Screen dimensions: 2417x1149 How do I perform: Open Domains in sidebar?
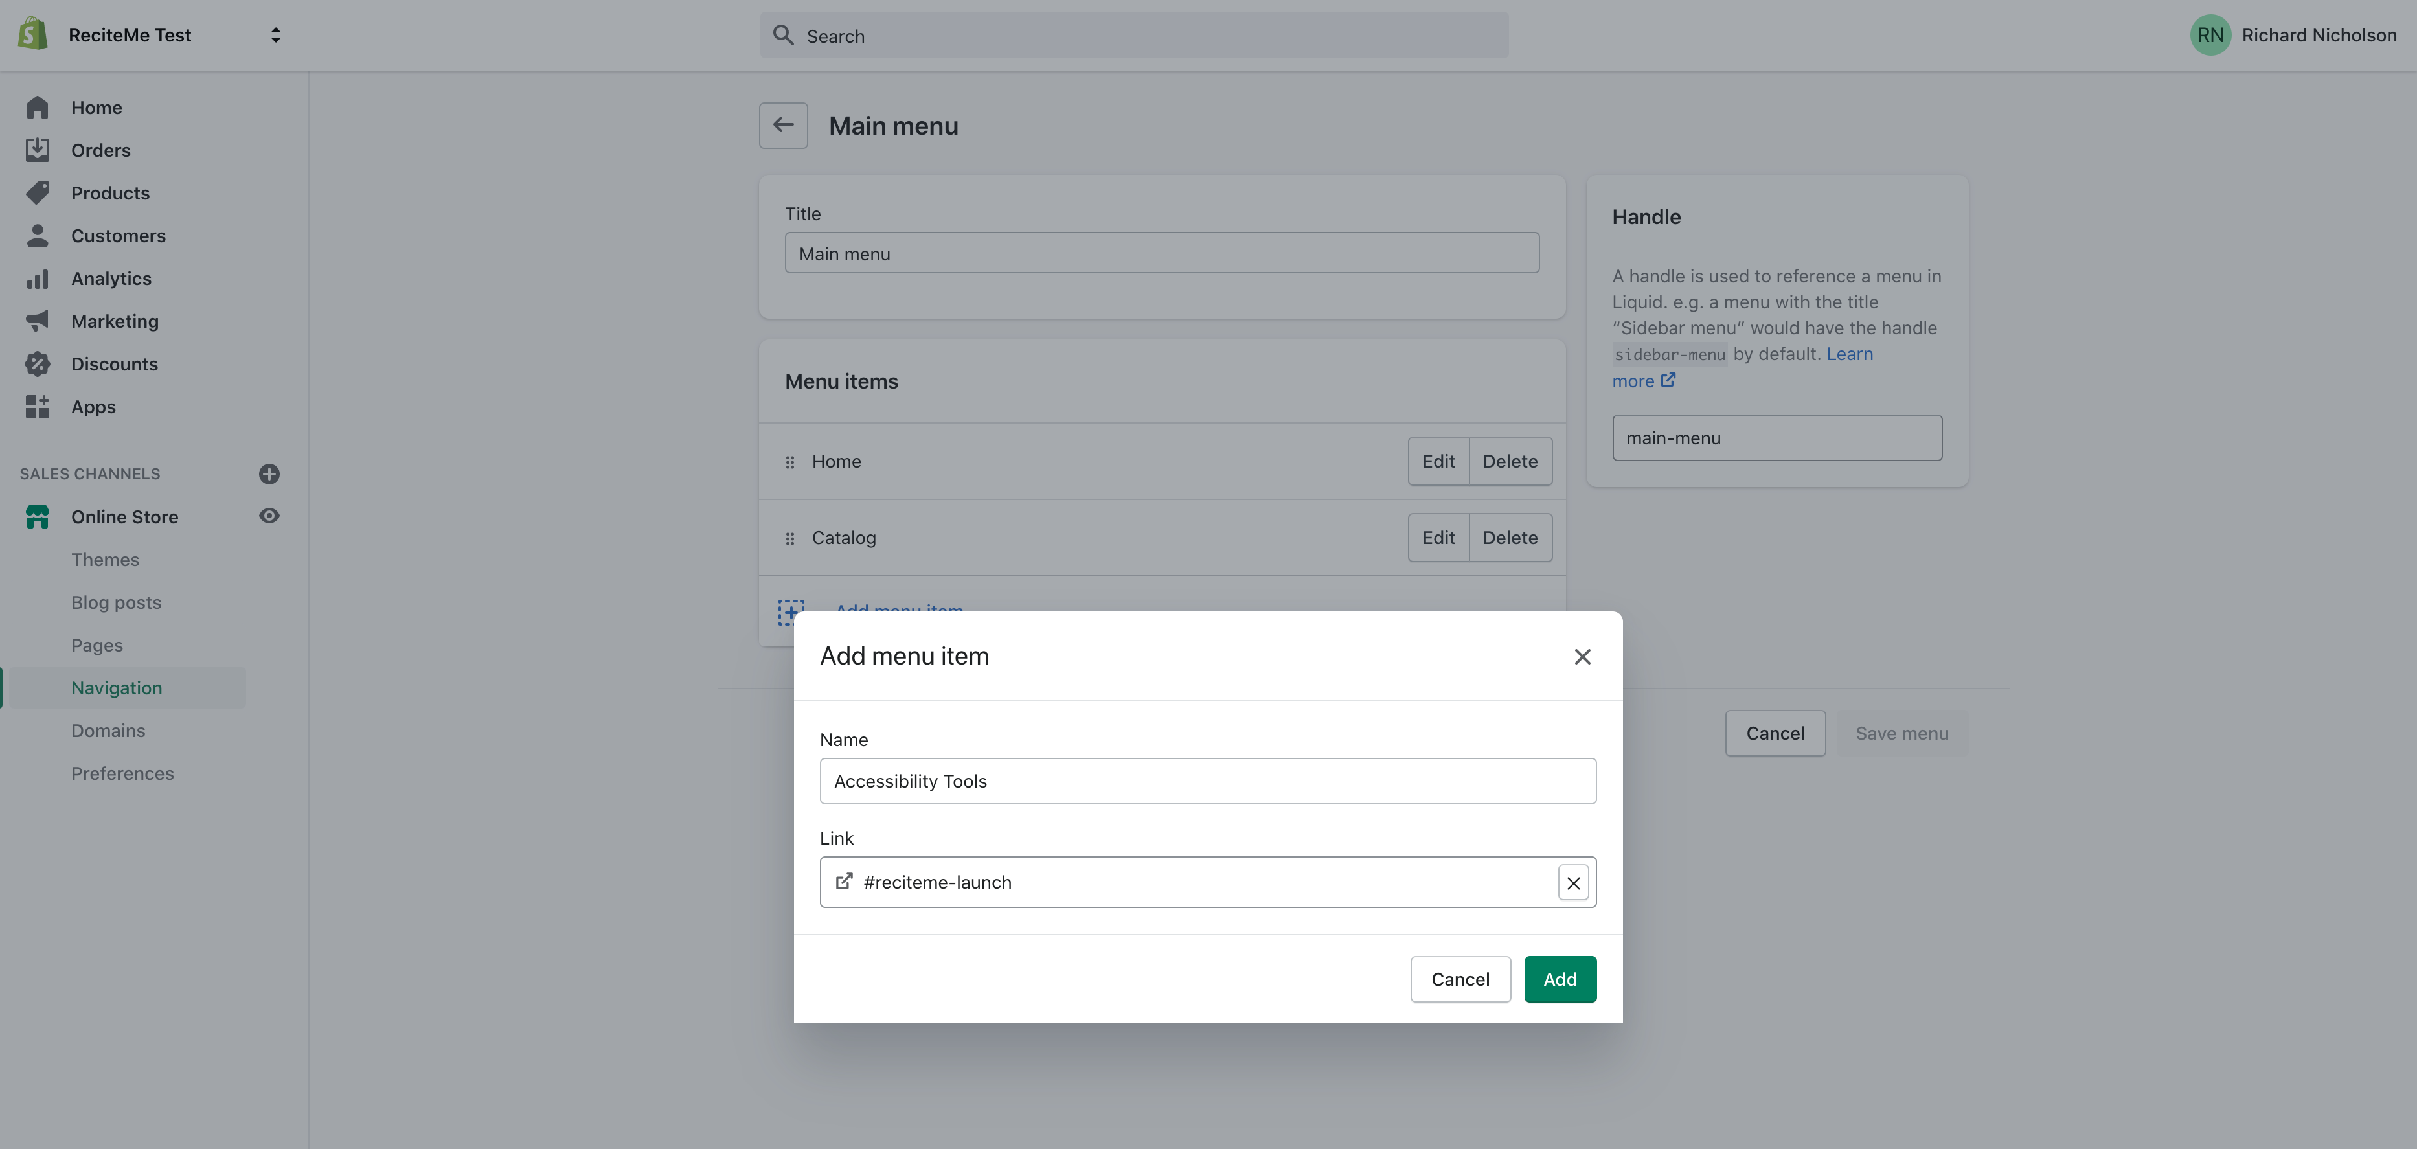pyautogui.click(x=108, y=731)
